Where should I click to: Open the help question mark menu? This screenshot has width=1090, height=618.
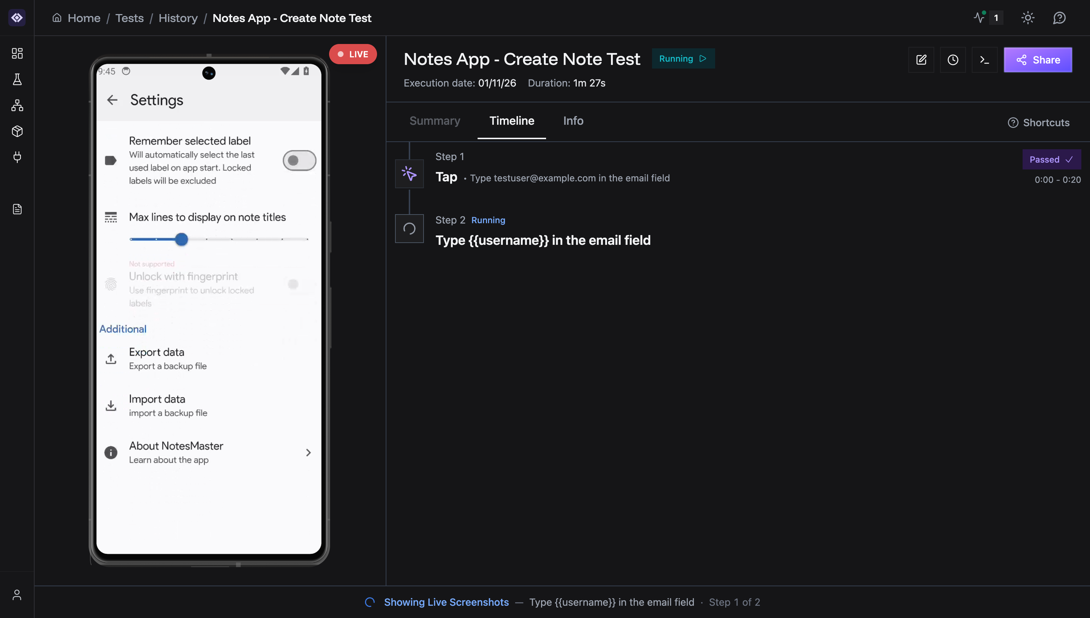[x=1059, y=18]
